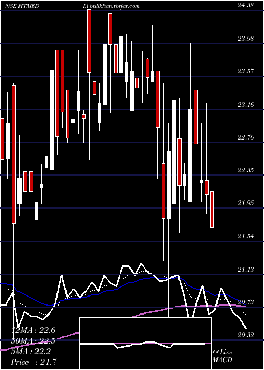
Task: Click the tall red candle reaching 24.38
Action: coord(89,41)
